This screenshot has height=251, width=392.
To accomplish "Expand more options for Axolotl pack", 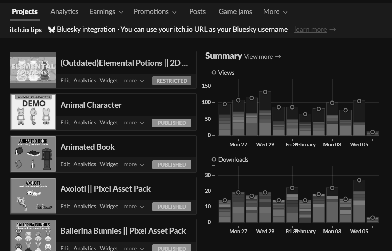I will coord(134,207).
